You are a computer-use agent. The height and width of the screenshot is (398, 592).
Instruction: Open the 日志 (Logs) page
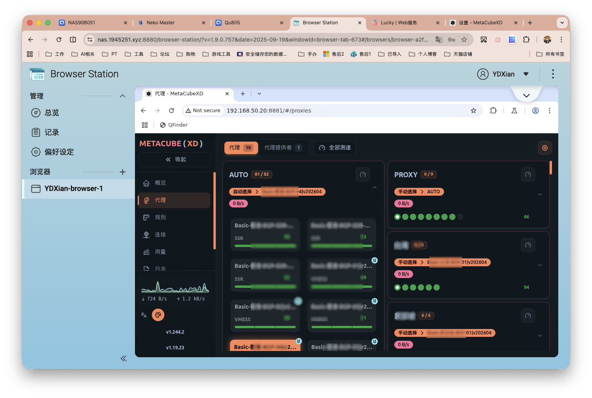click(x=160, y=268)
